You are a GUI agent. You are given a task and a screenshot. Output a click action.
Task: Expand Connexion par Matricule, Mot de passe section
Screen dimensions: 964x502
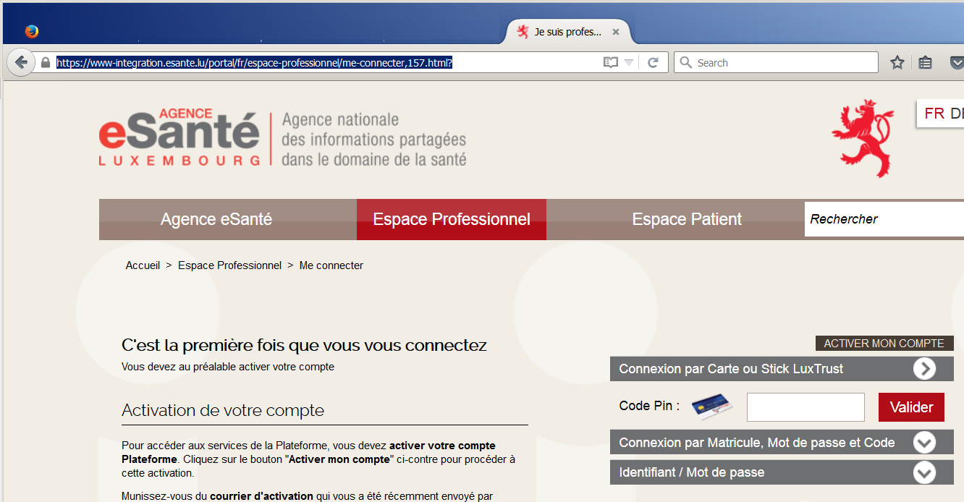coord(924,443)
